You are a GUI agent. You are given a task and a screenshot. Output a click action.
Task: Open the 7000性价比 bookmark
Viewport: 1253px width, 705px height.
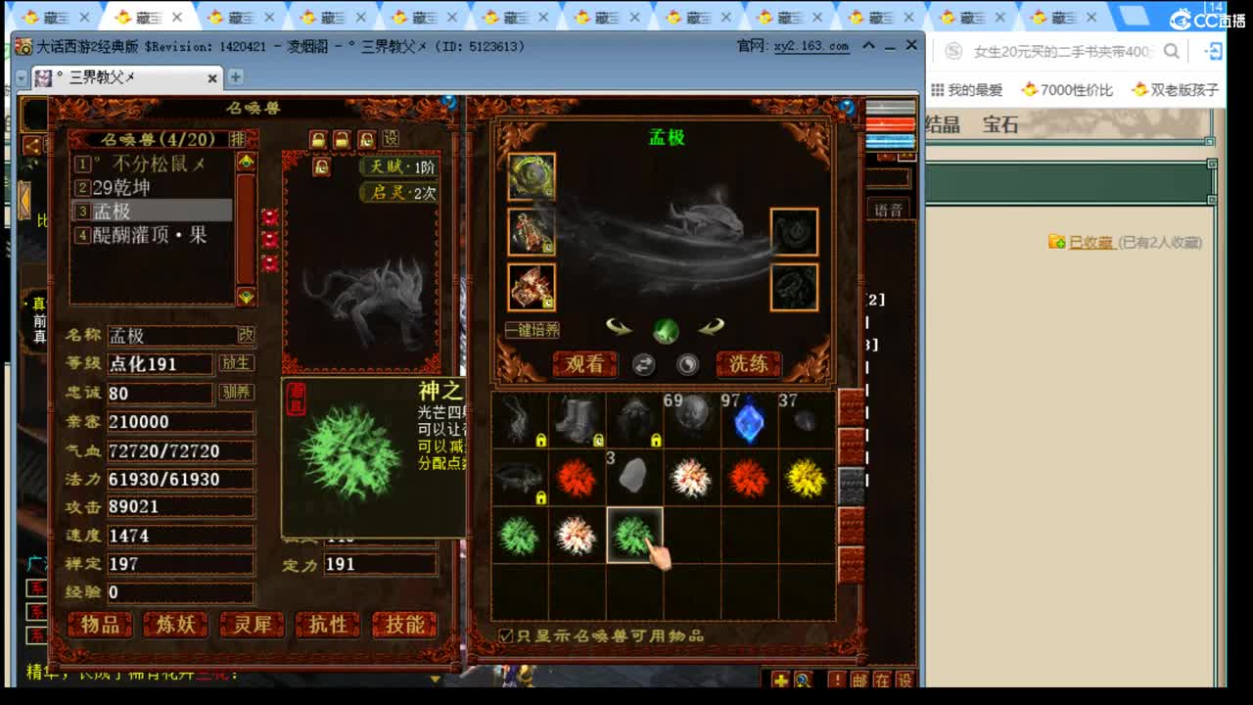point(1067,90)
